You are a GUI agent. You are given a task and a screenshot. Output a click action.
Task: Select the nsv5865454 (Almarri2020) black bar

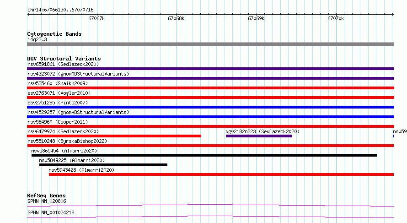click(x=204, y=155)
